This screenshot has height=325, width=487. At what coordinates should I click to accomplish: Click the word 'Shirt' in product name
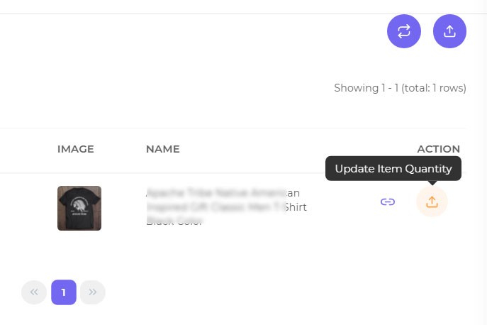[296, 207]
